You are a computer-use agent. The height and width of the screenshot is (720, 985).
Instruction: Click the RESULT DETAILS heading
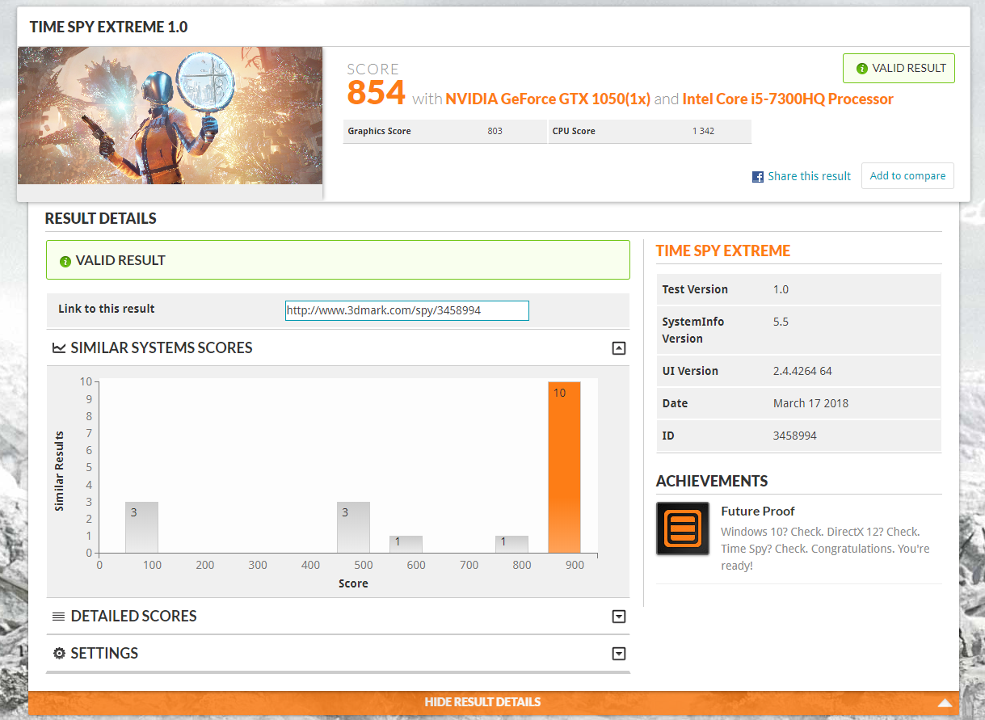(x=100, y=218)
